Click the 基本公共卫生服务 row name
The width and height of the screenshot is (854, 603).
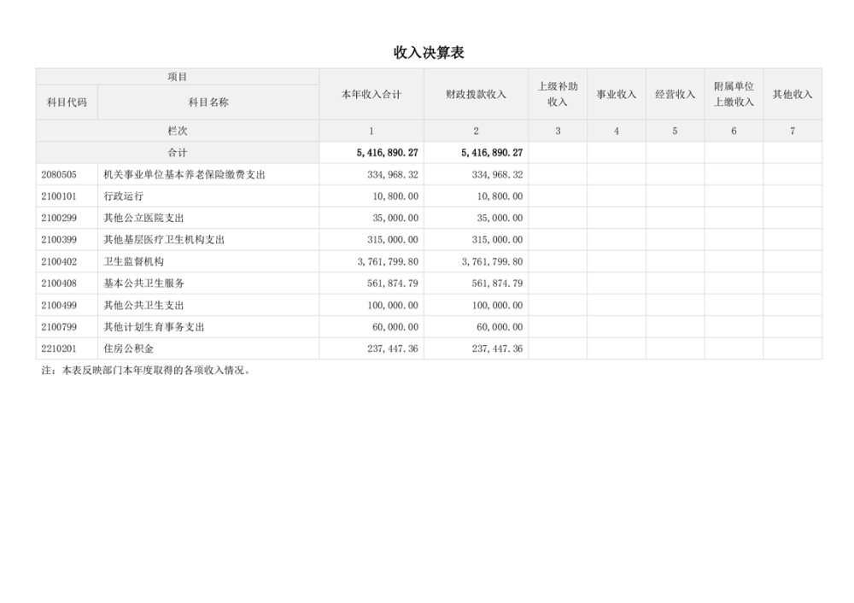[x=143, y=284]
